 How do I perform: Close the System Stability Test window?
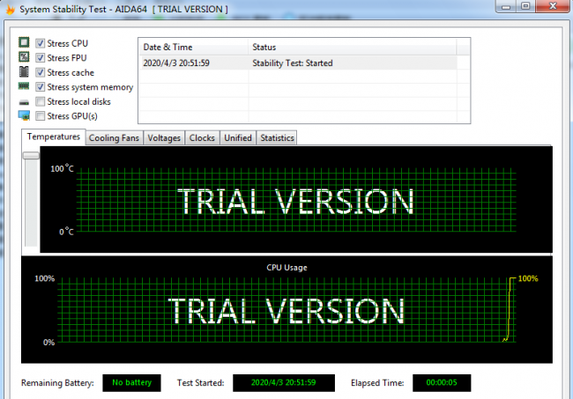553,6
